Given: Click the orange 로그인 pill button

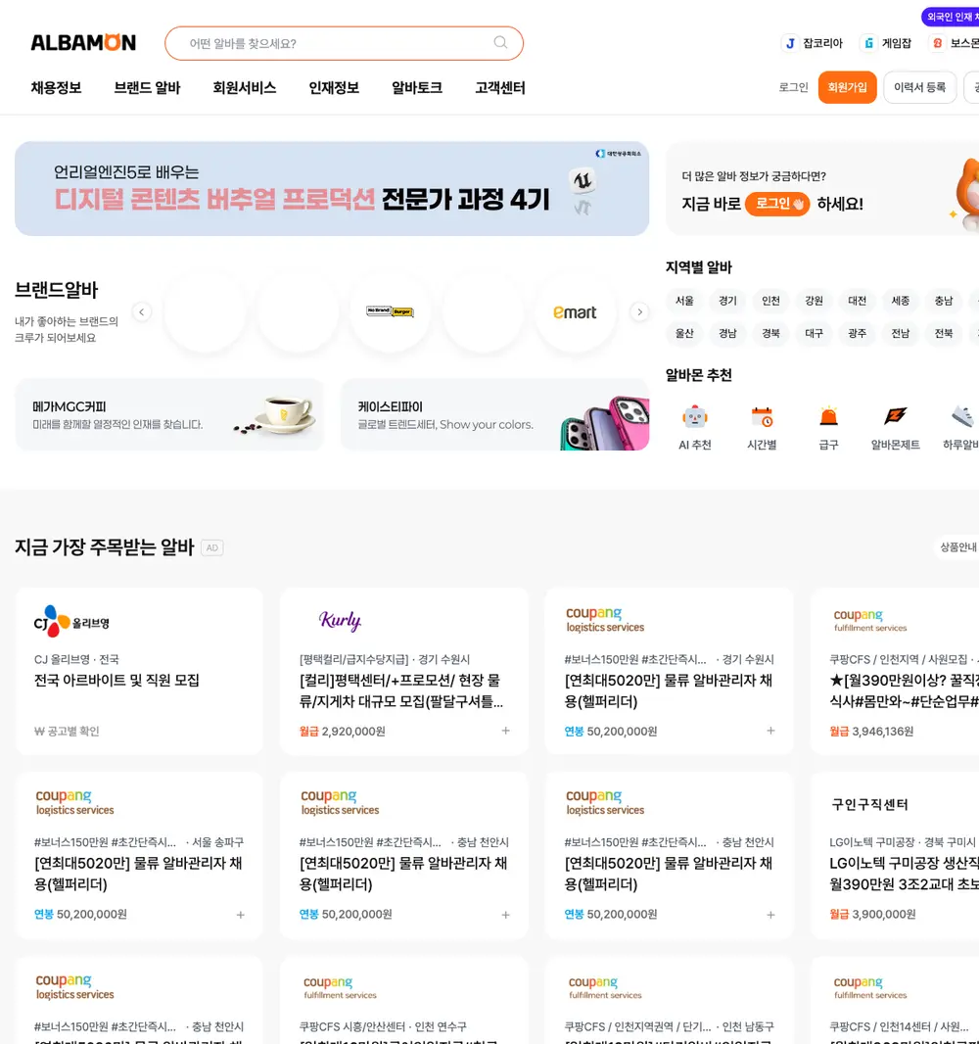Looking at the screenshot, I should click(x=777, y=204).
